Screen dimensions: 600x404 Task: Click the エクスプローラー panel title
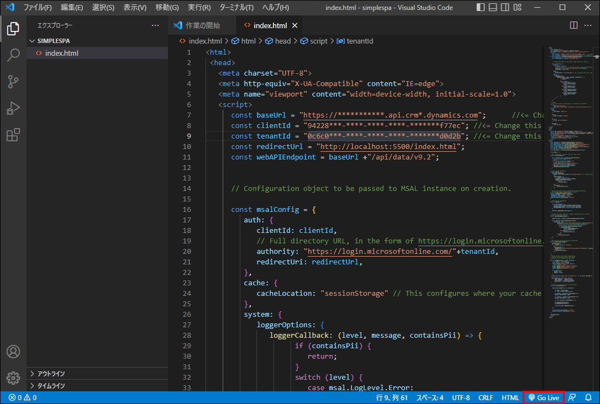55,25
